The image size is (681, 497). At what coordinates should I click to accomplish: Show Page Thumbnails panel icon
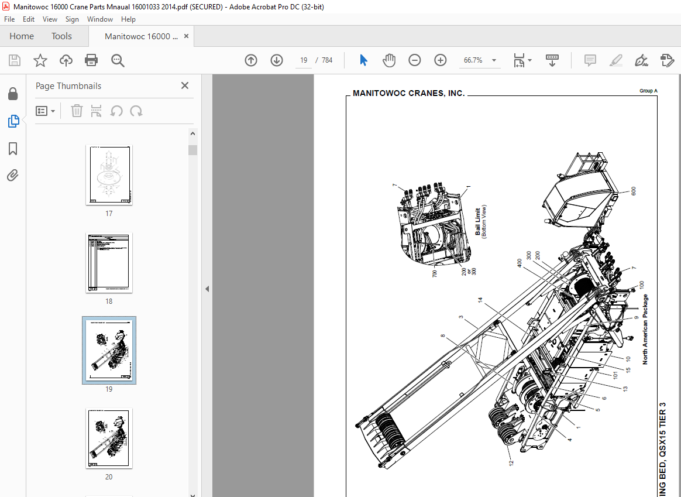pyautogui.click(x=13, y=121)
